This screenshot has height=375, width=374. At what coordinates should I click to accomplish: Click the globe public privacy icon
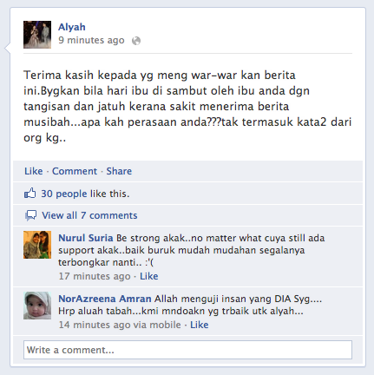136,41
